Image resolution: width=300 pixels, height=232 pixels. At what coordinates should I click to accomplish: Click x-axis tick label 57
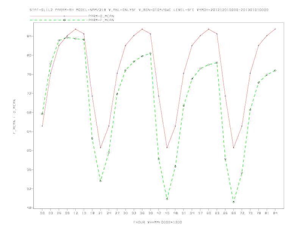[x=200, y=213]
